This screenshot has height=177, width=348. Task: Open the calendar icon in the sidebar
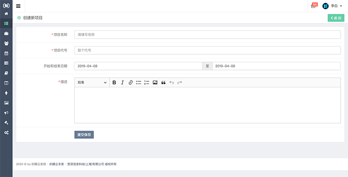[6, 53]
